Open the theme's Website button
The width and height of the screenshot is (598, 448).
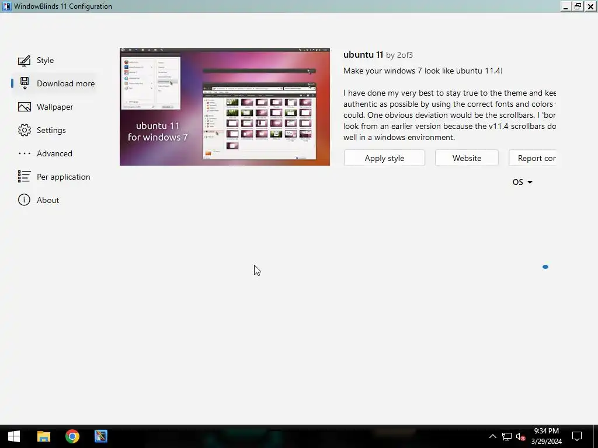coord(467,158)
